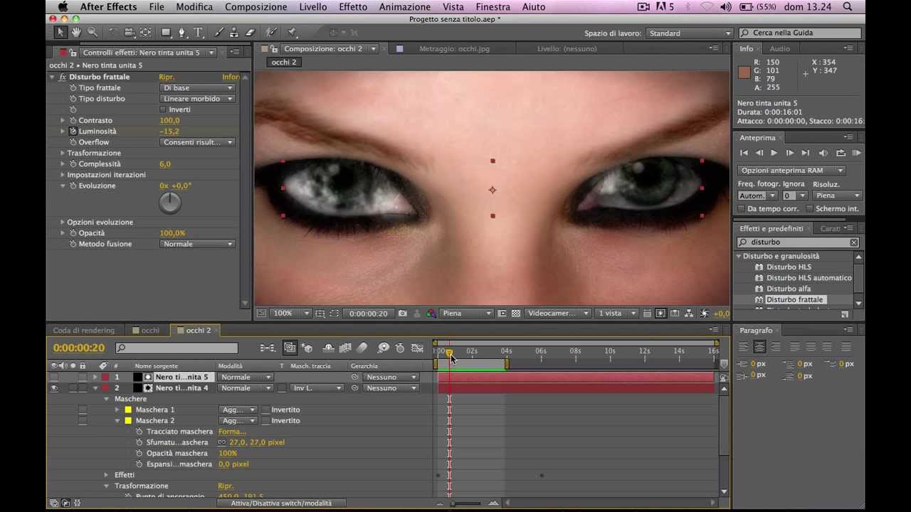Select the Clone Stamp tool
The height and width of the screenshot is (512, 911).
(233, 33)
